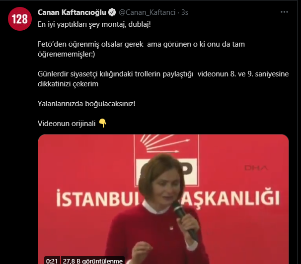Click the "En iyi yaptıkları şey montaj" line

coord(94,24)
